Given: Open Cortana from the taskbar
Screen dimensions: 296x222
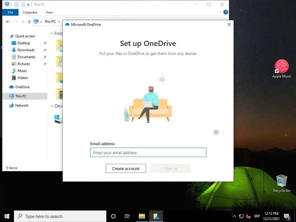Looking at the screenshot, I should pos(113,216).
